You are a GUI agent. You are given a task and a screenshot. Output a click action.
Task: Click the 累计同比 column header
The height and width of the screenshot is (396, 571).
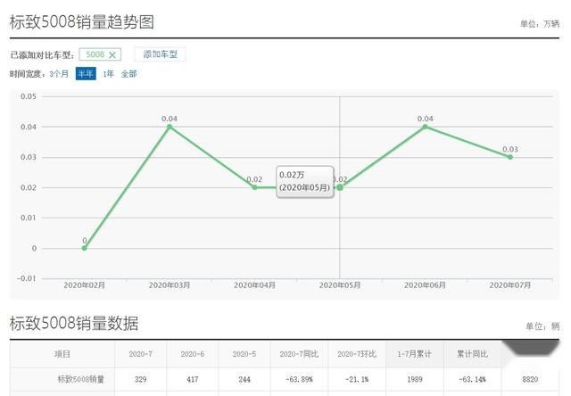pyautogui.click(x=472, y=354)
